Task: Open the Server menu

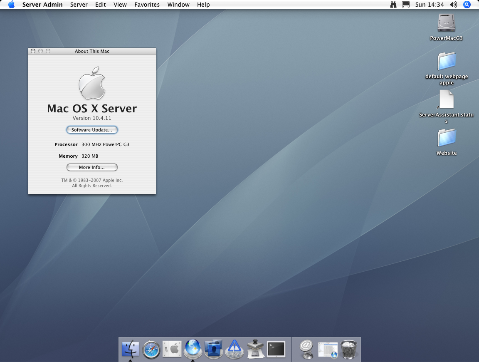Action: point(79,5)
